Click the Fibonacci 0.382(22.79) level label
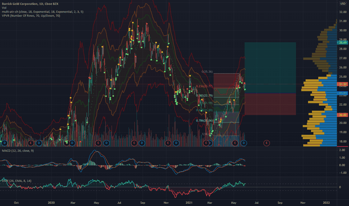349x206 pixels. click(x=204, y=96)
